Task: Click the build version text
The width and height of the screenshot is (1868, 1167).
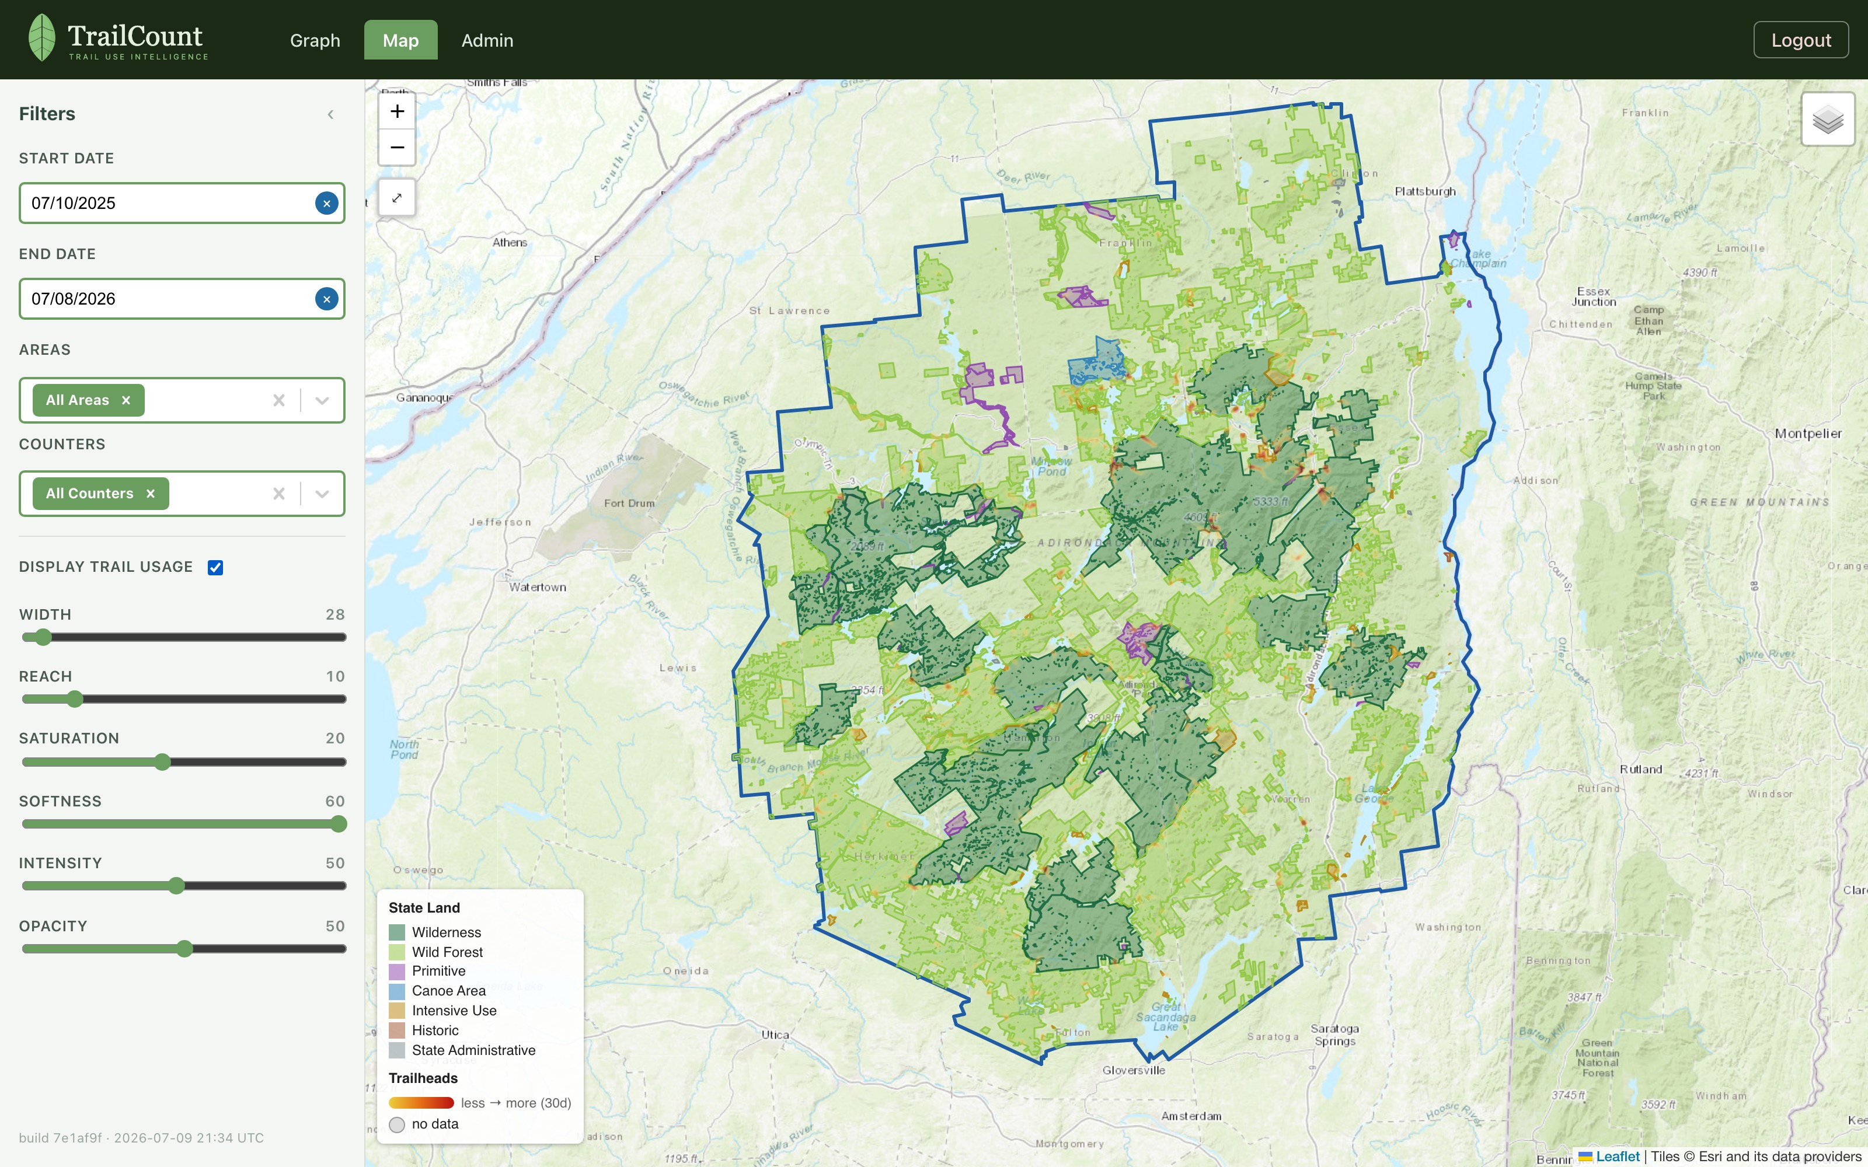Action: (141, 1138)
